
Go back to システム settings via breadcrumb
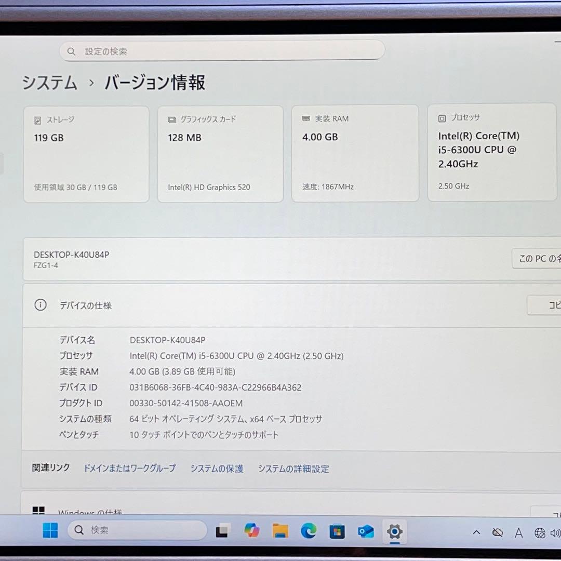[49, 83]
